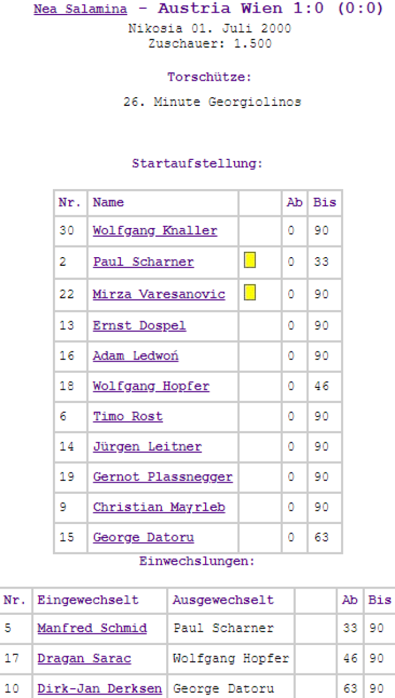Open substitute Manfred Schmid's link
395x698 pixels.
click(92, 628)
